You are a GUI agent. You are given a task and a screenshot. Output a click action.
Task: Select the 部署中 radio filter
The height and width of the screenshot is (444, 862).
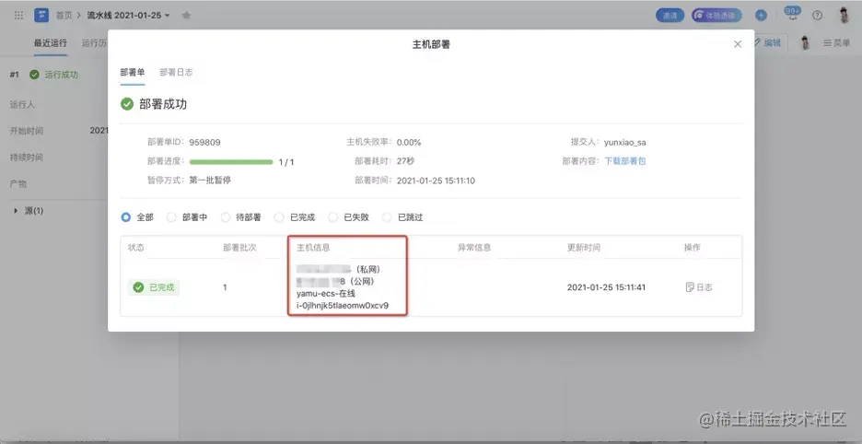click(x=171, y=217)
